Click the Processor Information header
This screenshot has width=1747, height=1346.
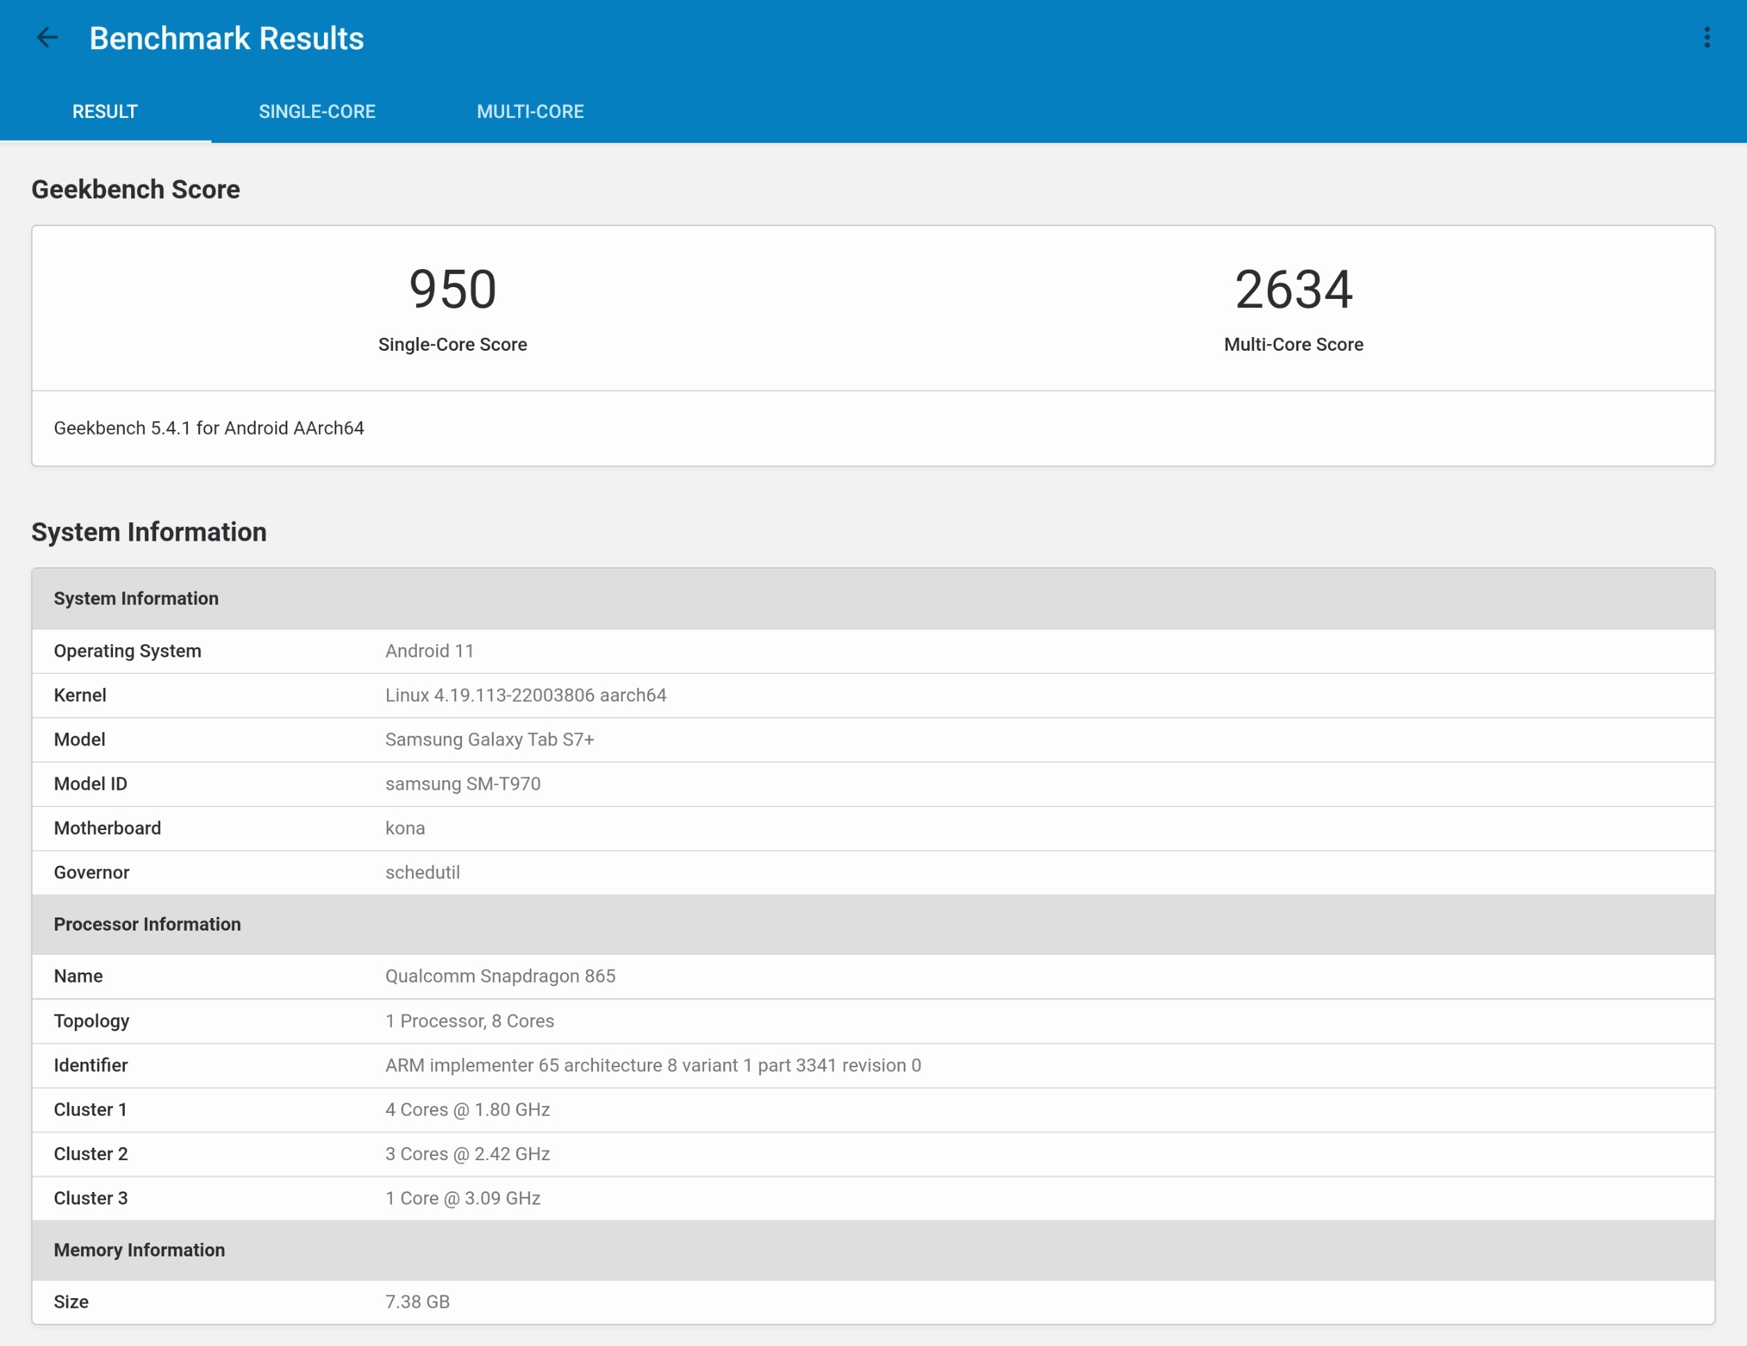[x=147, y=924]
